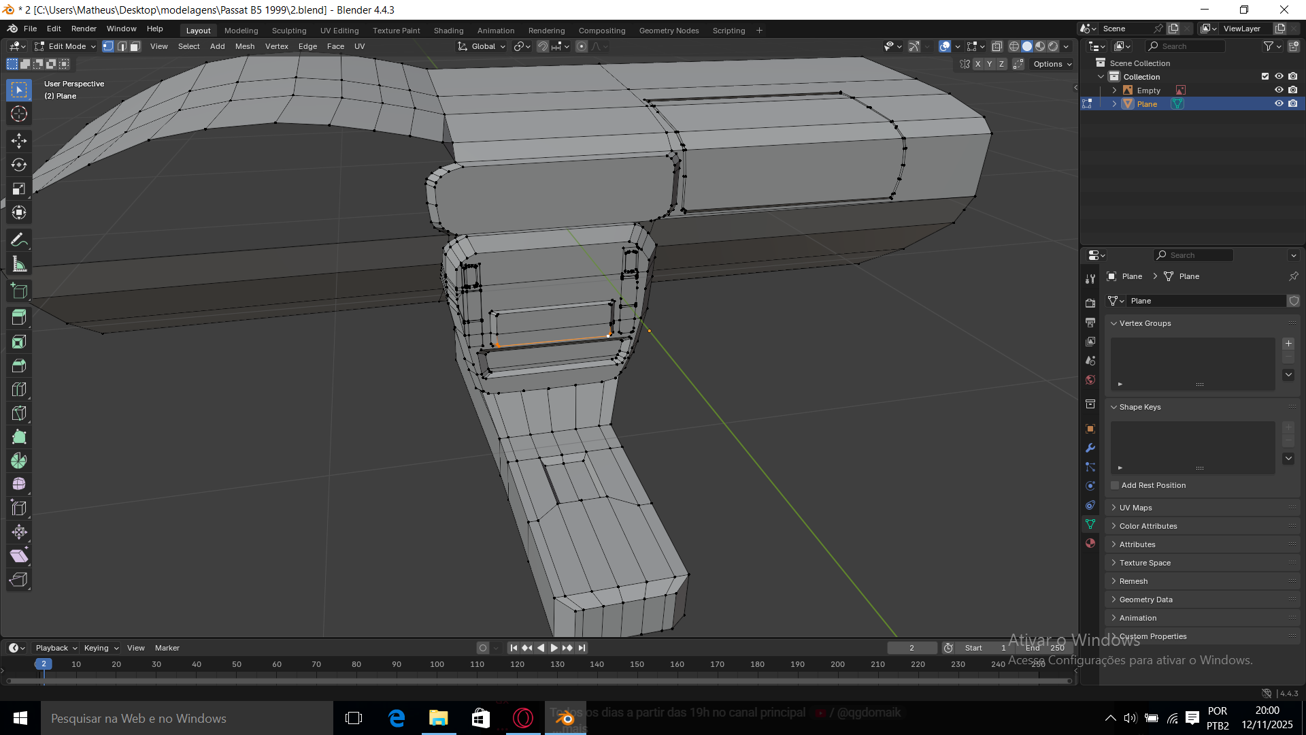Switch to face select mode
The width and height of the screenshot is (1306, 735).
pos(135,46)
